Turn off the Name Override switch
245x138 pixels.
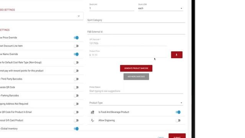(76, 54)
